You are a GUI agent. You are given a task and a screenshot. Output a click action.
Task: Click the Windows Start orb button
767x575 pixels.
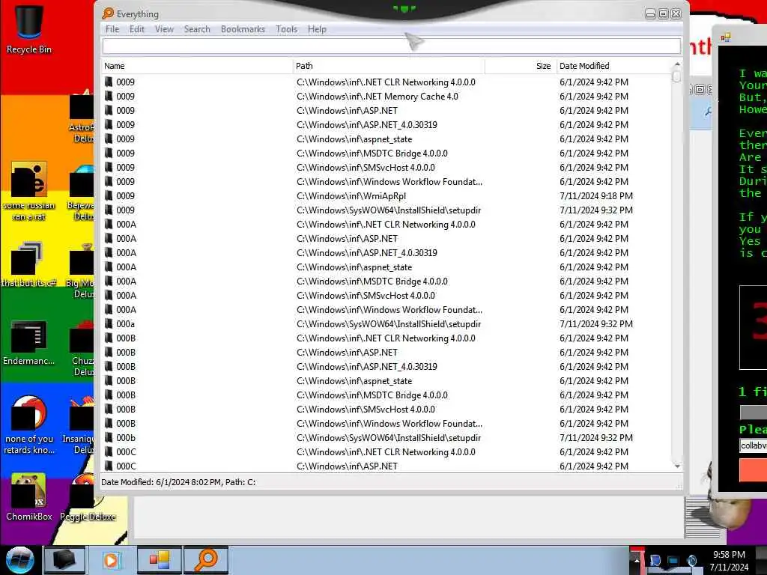19,560
